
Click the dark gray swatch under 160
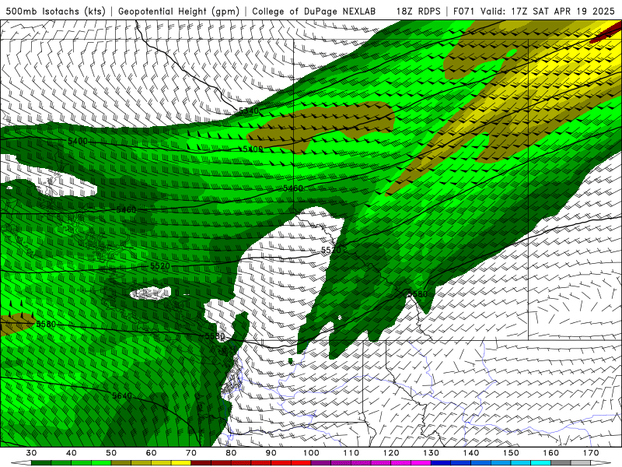pyautogui.click(x=561, y=463)
